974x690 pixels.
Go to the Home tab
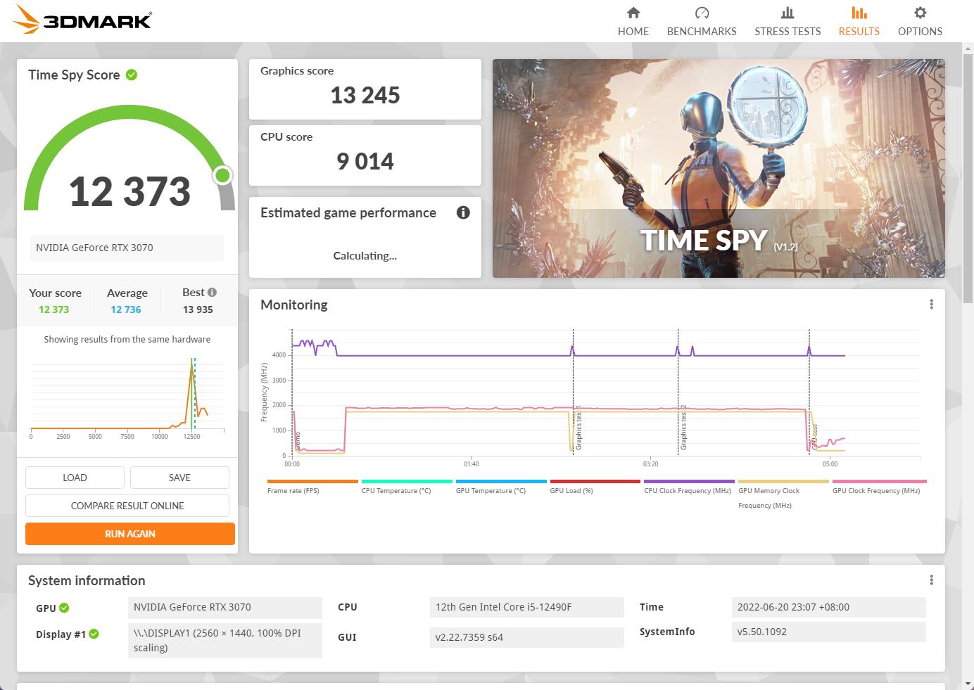tap(633, 21)
